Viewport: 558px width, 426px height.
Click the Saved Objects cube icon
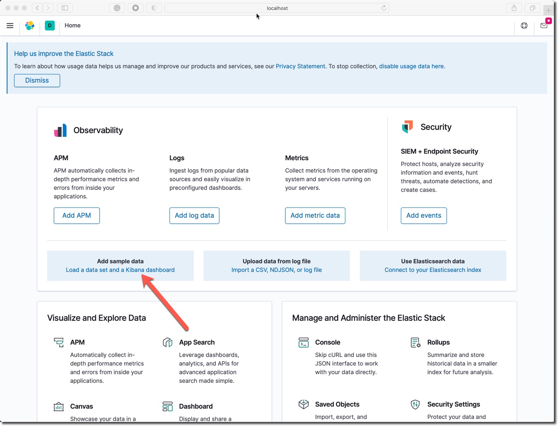303,404
